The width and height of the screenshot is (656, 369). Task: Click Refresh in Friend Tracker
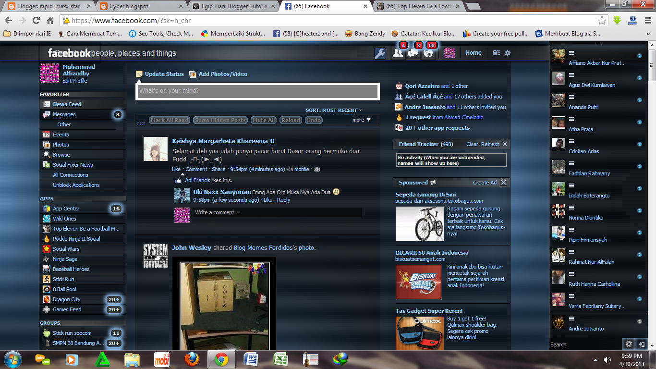coord(490,144)
